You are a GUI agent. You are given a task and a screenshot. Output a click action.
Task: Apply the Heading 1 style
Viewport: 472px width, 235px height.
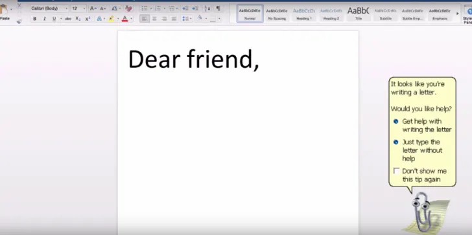[304, 14]
